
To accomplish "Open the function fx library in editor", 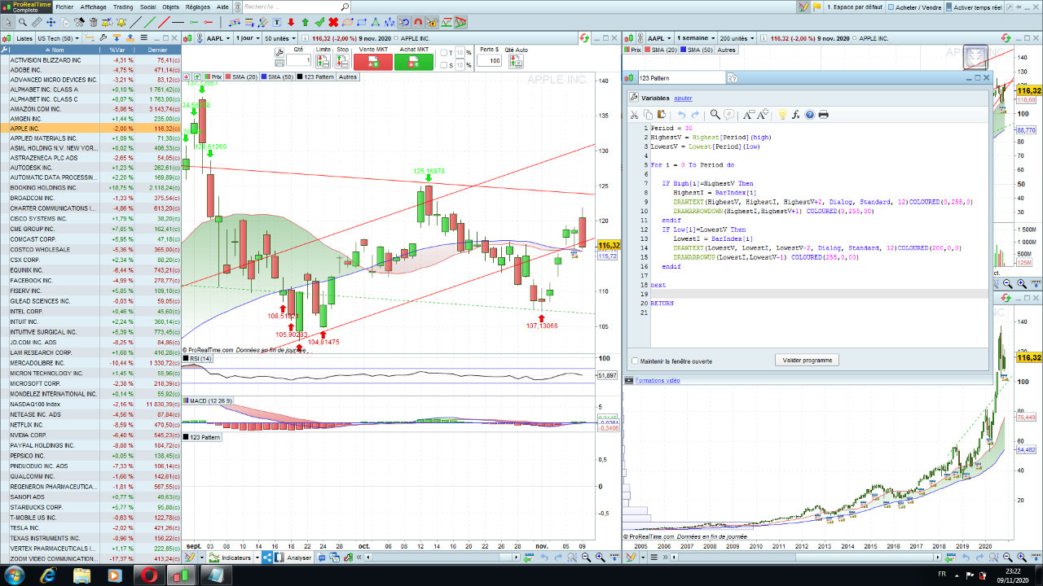I will coord(796,115).
